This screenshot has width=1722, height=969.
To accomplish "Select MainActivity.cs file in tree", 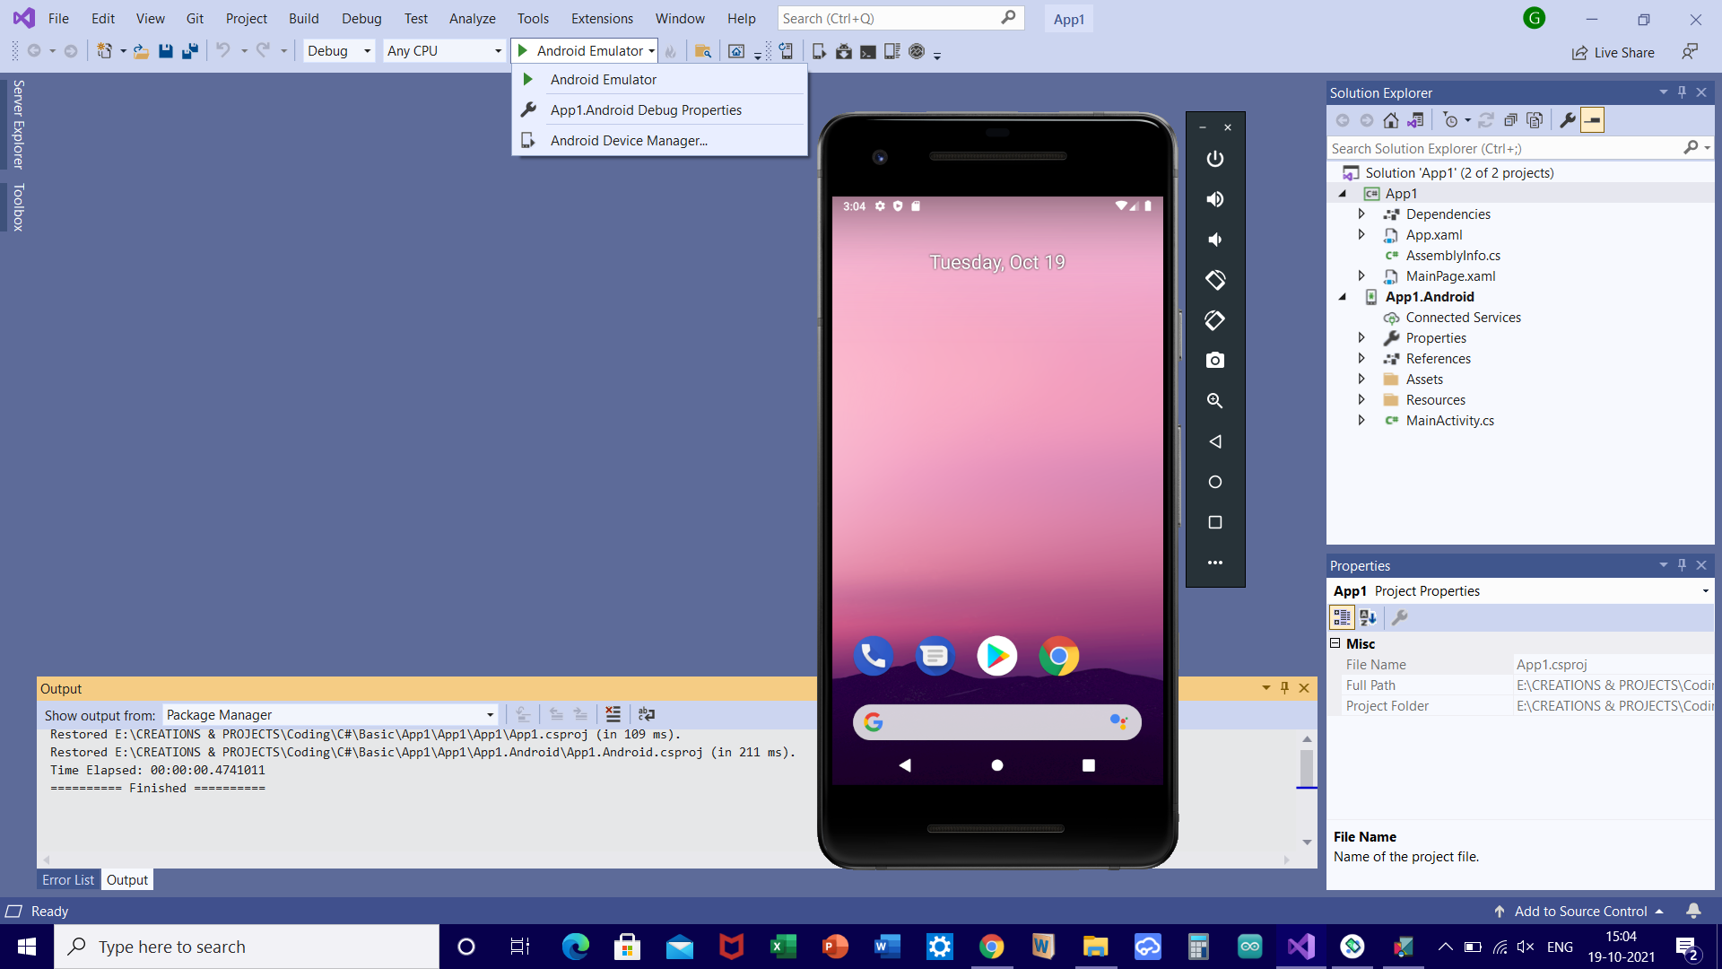I will pos(1447,420).
